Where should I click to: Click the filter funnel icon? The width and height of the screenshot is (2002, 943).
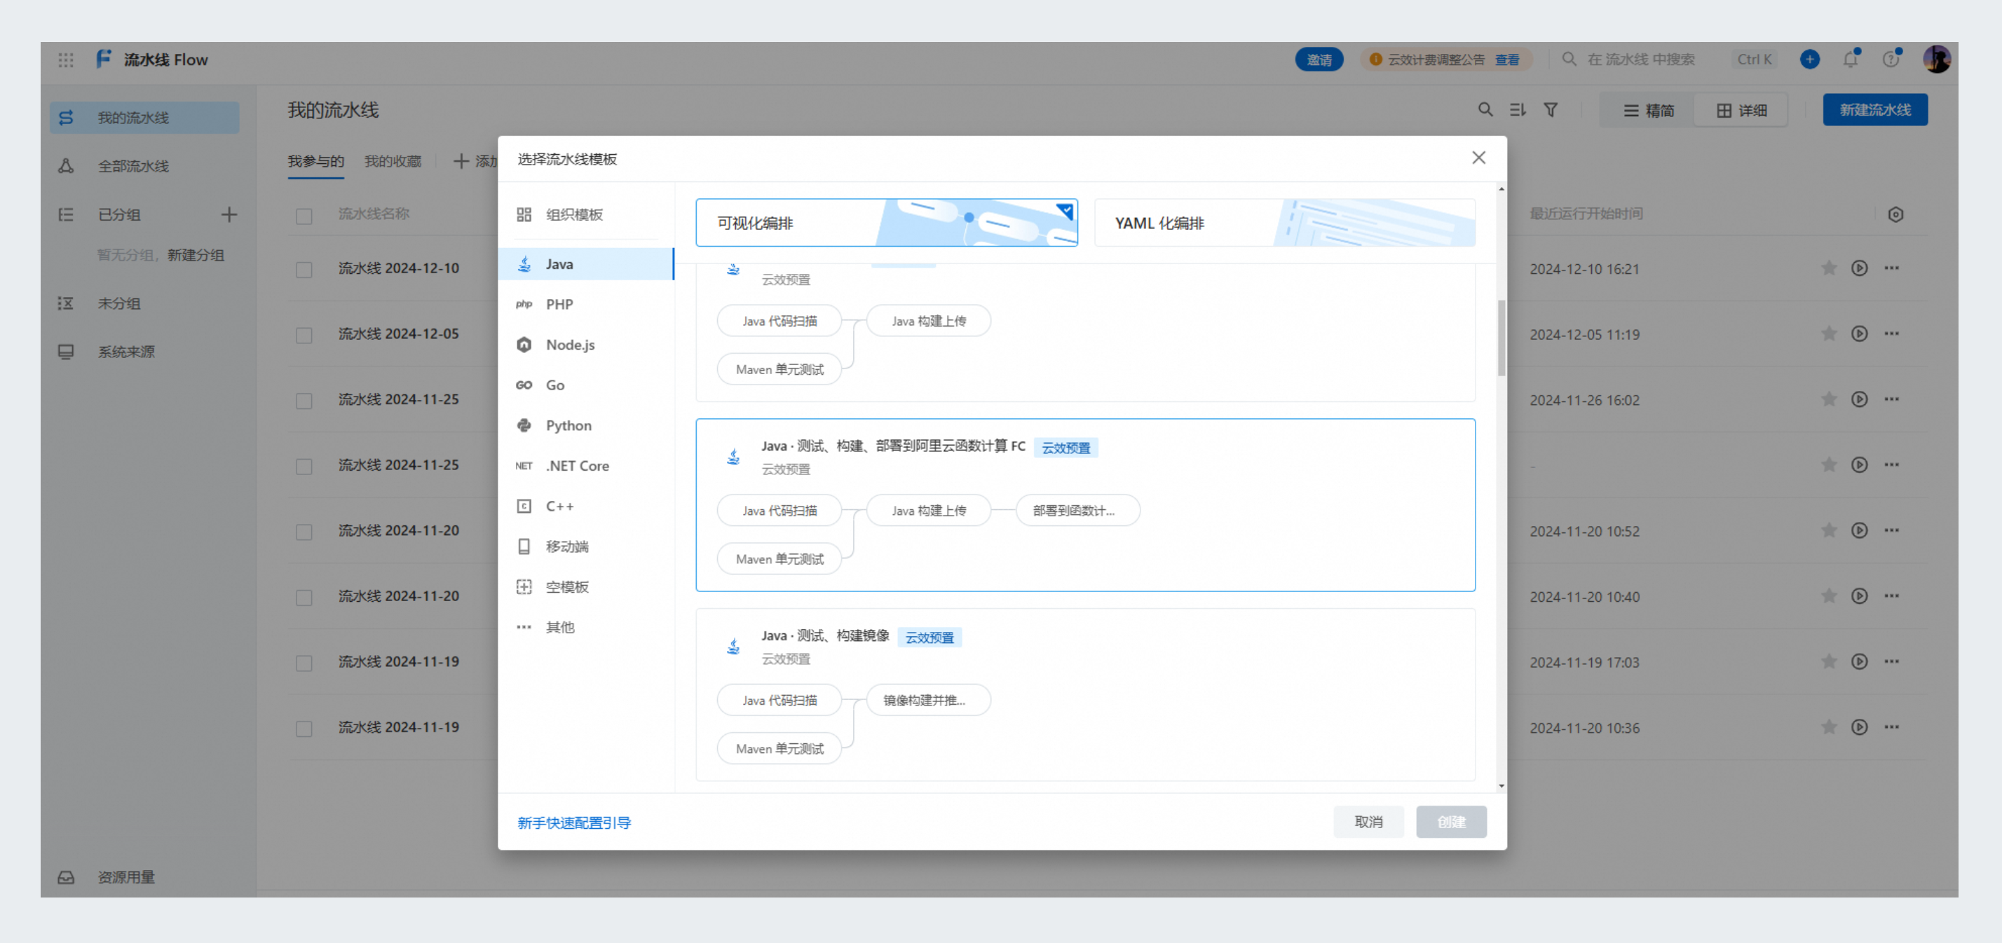(x=1551, y=109)
